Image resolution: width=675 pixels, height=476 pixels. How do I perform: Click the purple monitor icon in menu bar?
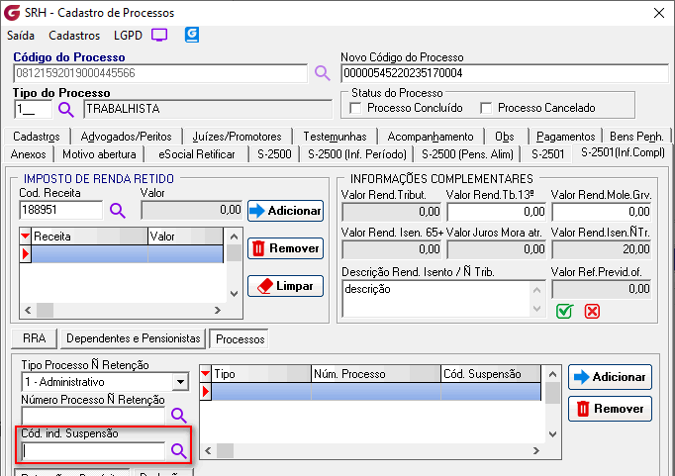(159, 35)
